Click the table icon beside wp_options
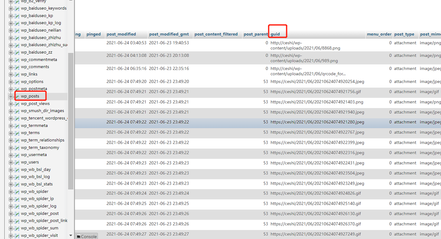The height and width of the screenshot is (239, 441). point(17,82)
